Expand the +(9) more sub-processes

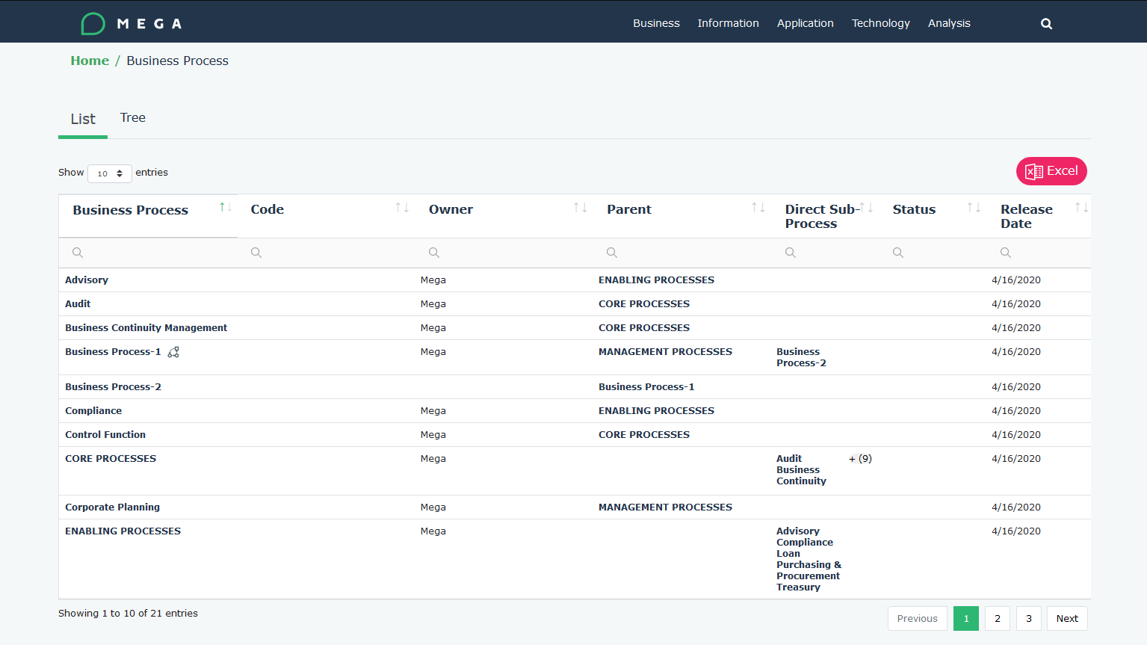click(861, 459)
